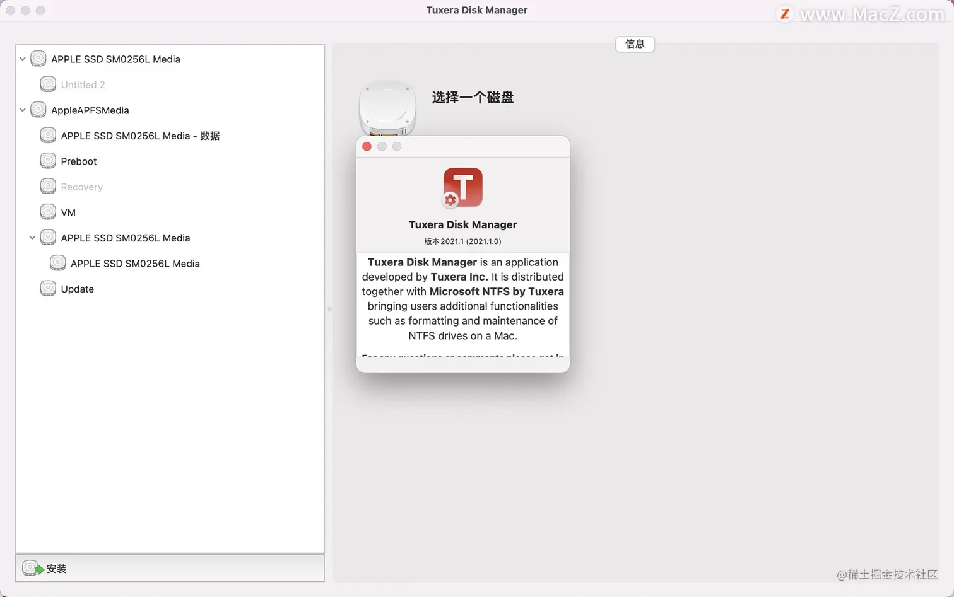This screenshot has height=597, width=954.
Task: Collapse the top APPLE SSD SM0256L Media disk
Action: (x=23, y=59)
